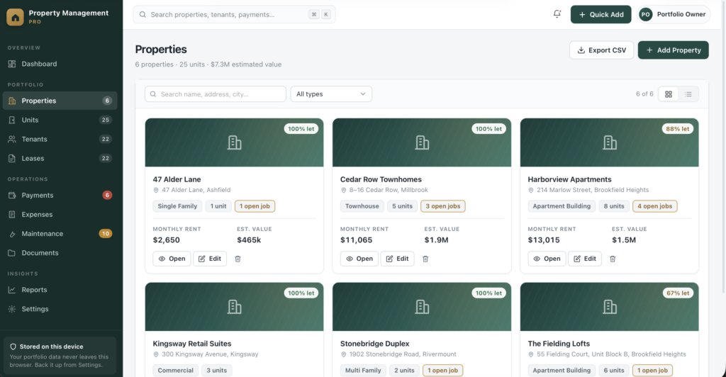This screenshot has width=726, height=377.
Task: Click 67% let badge
Action: [x=677, y=293]
